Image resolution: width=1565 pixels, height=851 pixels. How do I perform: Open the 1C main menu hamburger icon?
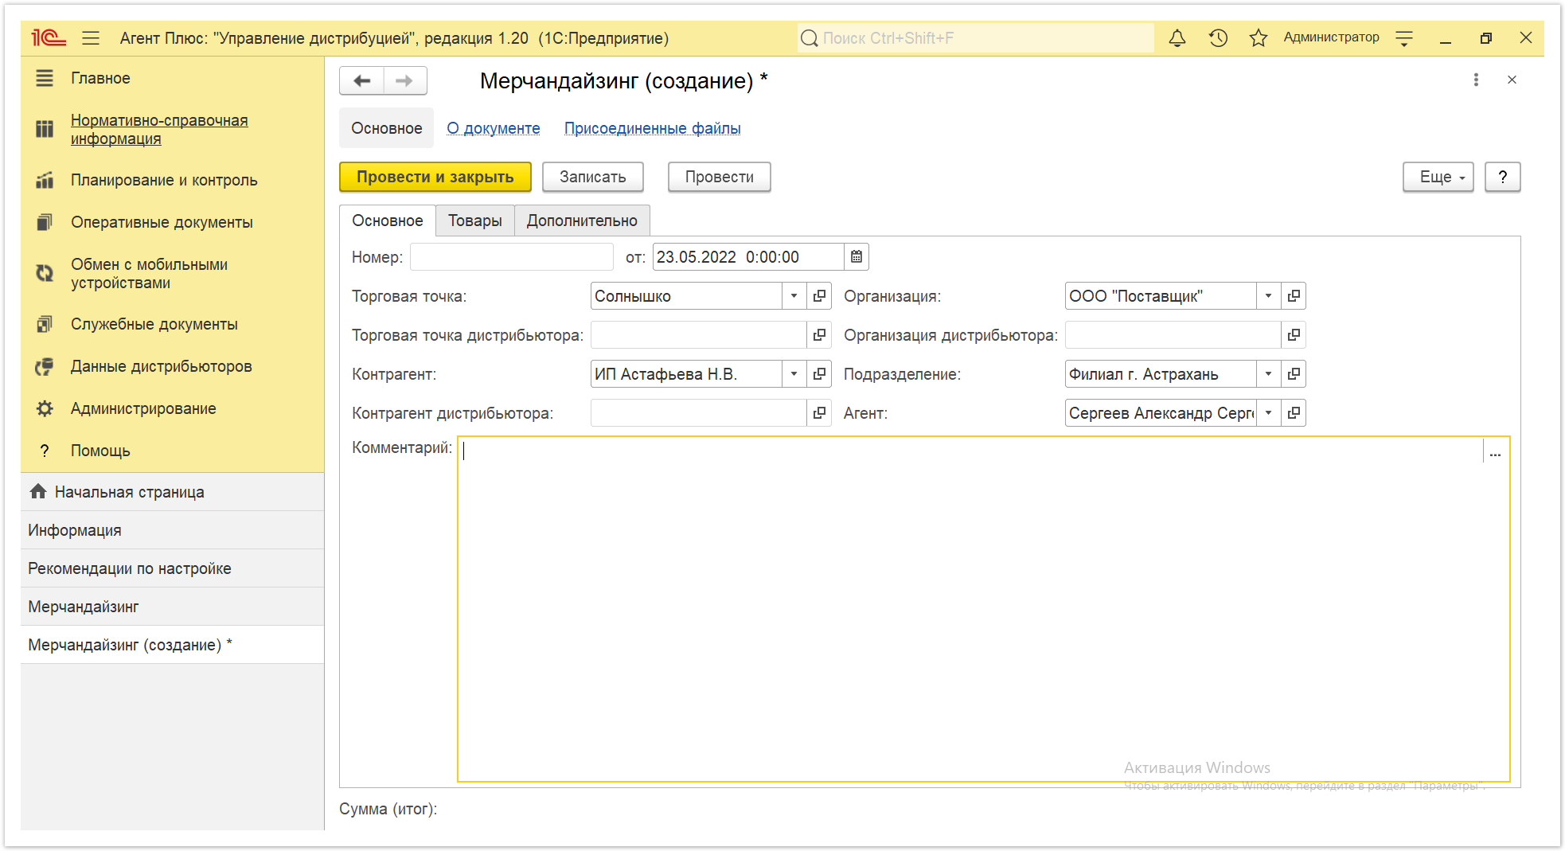(91, 37)
